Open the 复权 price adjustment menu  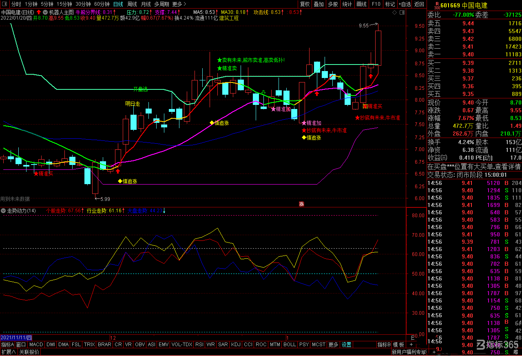tap(305, 4)
